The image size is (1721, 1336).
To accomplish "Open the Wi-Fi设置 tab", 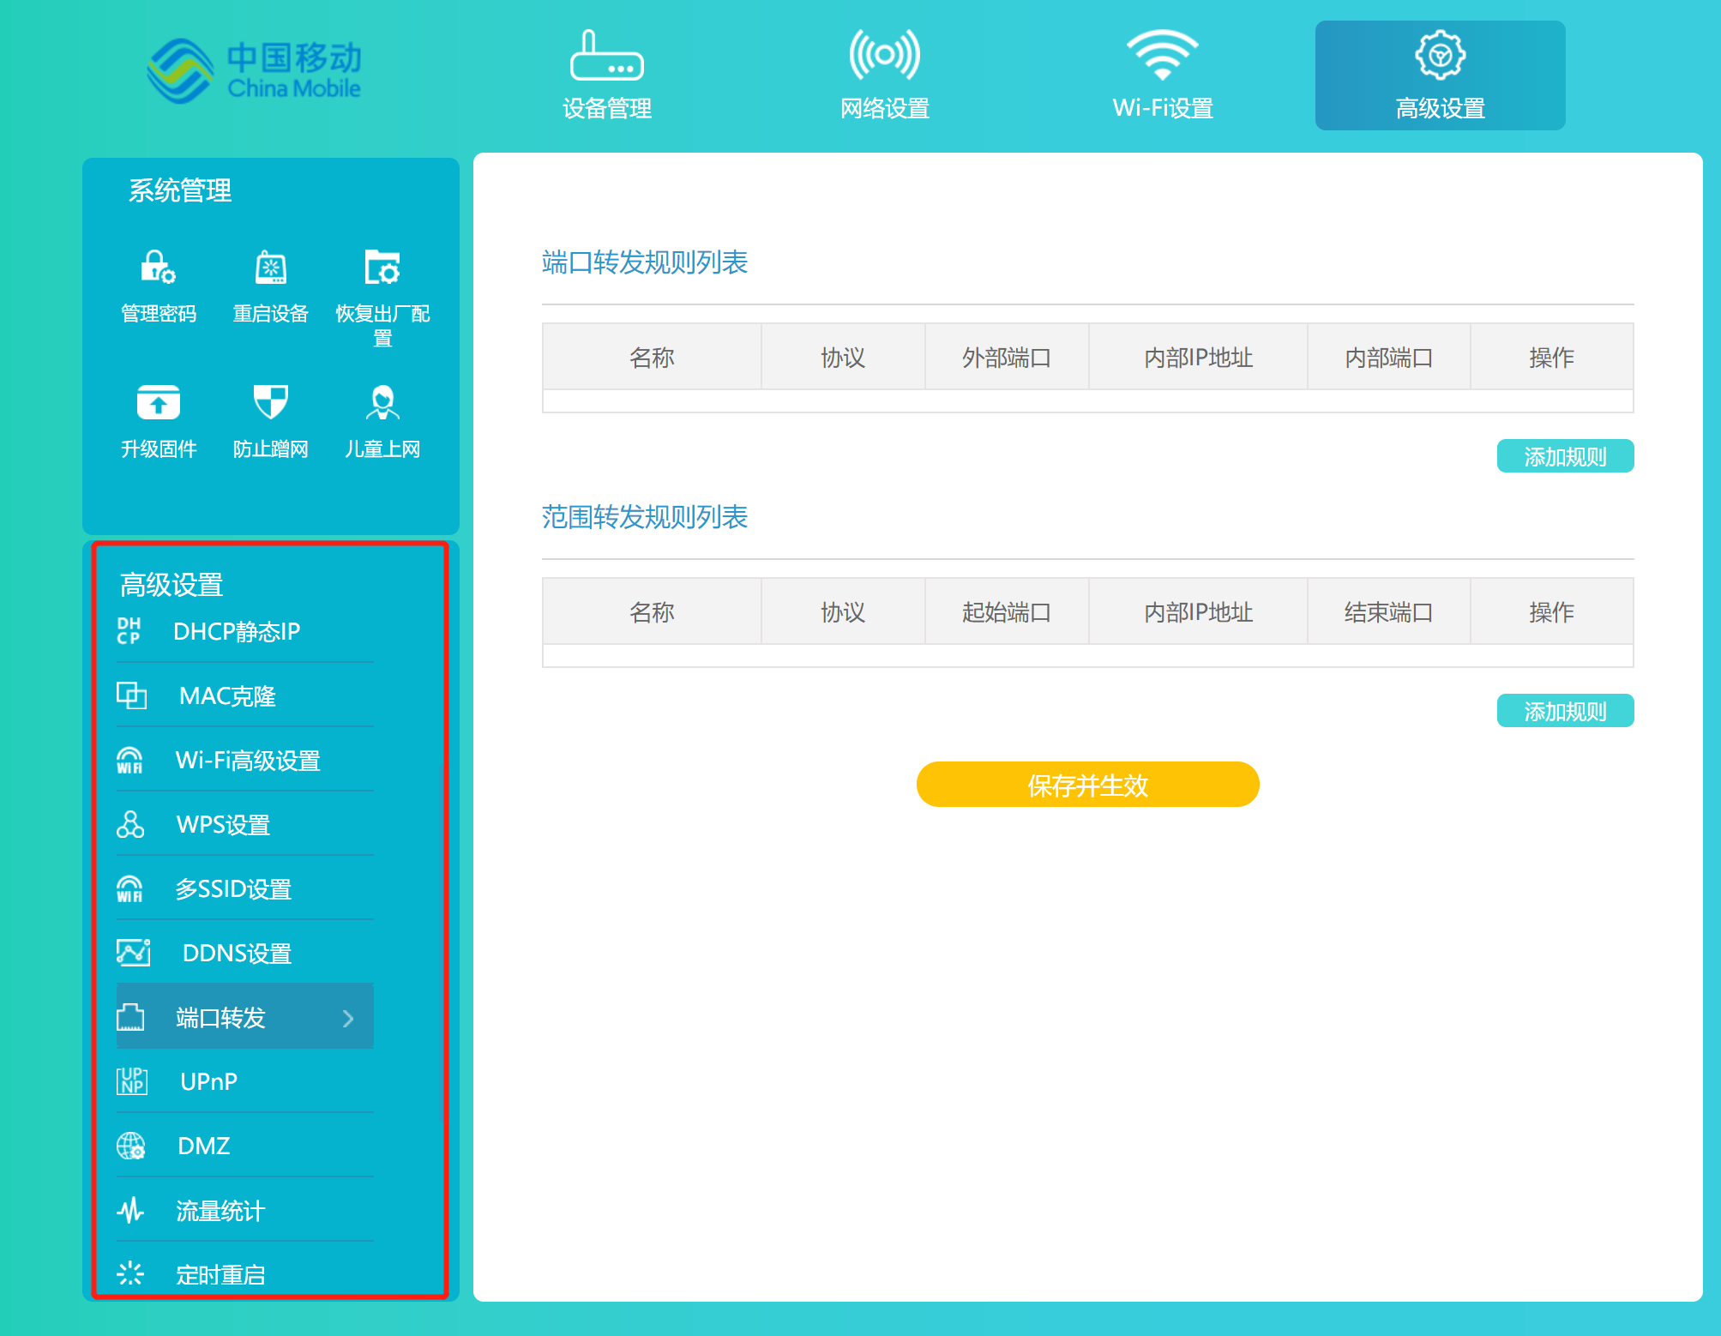I will pyautogui.click(x=1162, y=73).
